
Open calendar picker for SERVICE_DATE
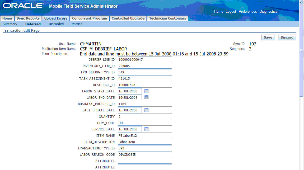point(146,129)
